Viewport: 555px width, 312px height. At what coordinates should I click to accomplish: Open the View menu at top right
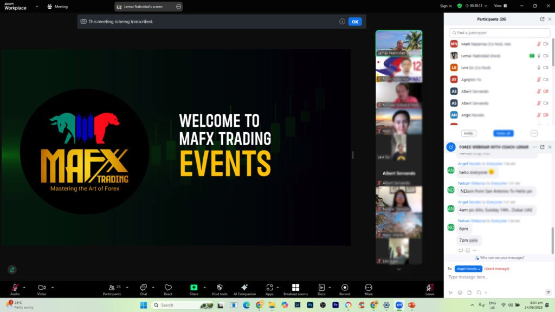coord(500,6)
